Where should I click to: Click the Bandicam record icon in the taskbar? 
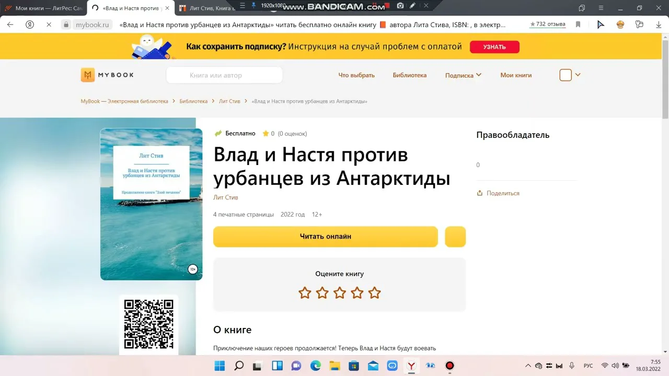(449, 366)
